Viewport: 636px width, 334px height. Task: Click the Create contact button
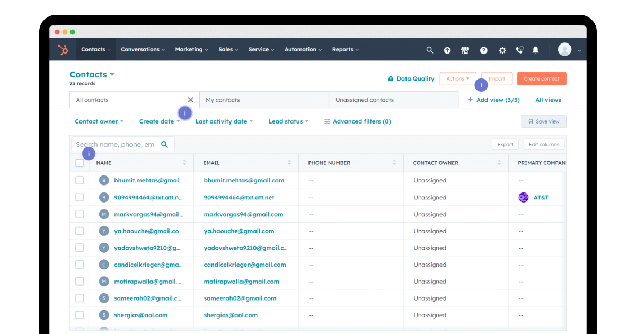pyautogui.click(x=541, y=78)
